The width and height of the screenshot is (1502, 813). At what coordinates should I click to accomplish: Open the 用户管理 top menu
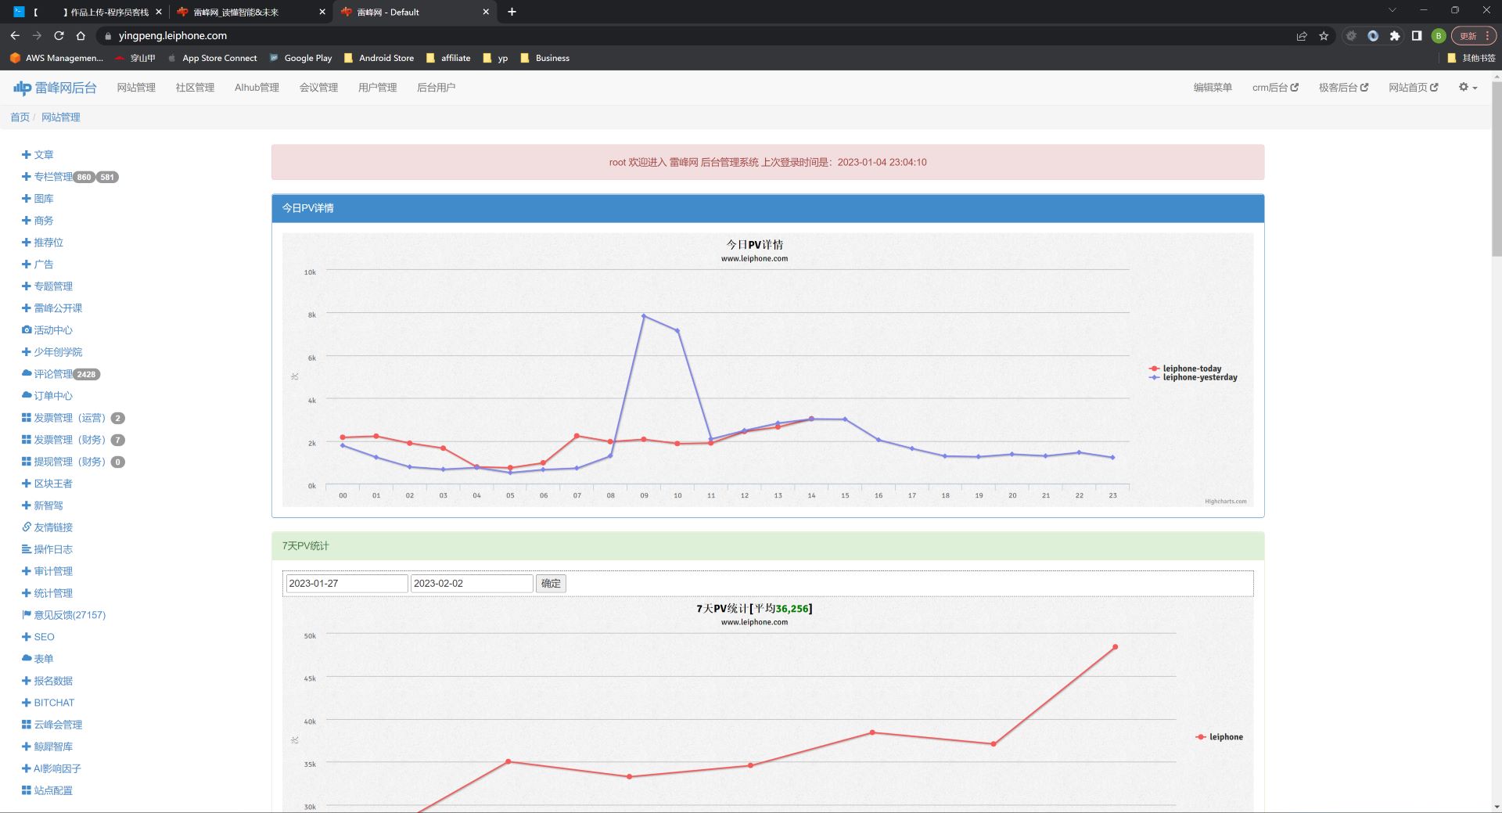point(377,88)
